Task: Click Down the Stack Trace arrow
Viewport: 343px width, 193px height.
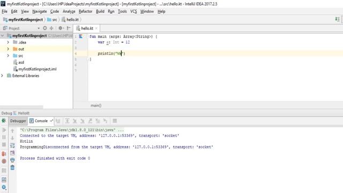Action: pos(12,138)
